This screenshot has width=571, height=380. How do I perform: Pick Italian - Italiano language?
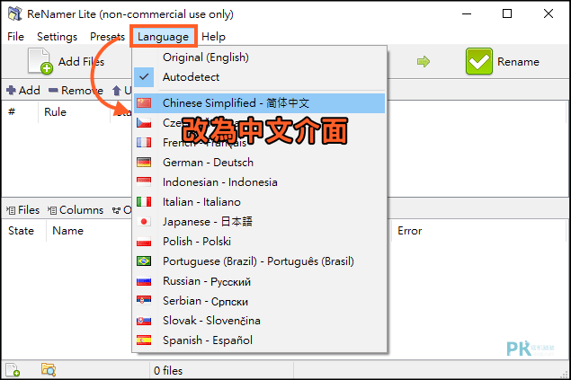pos(259,202)
